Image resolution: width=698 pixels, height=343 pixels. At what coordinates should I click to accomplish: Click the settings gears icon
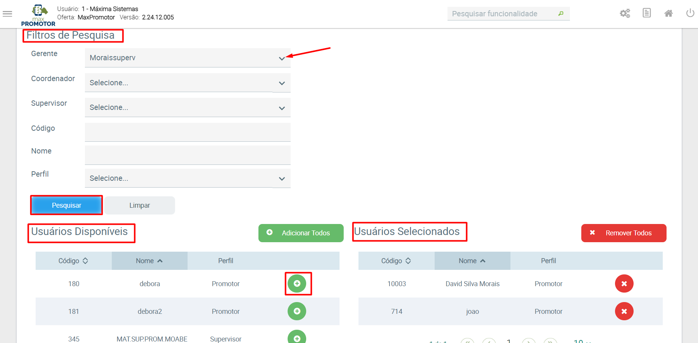click(x=625, y=14)
